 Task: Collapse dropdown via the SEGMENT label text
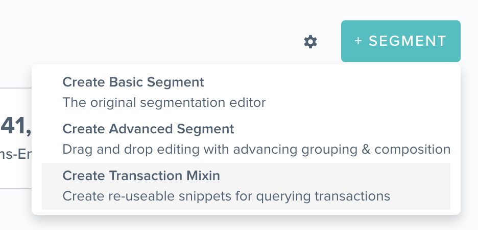coord(408,41)
